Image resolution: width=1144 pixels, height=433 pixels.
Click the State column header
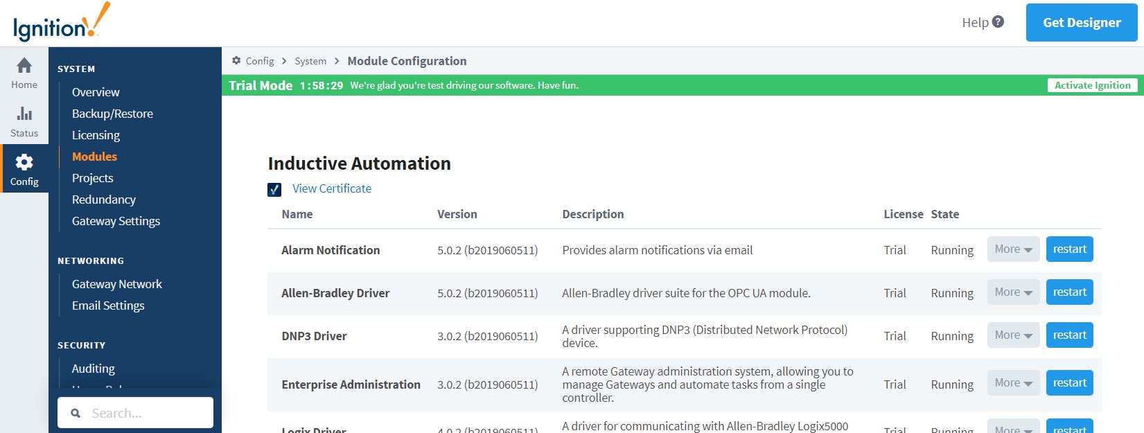[945, 214]
